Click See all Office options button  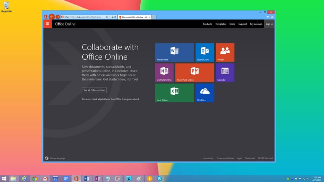[x=94, y=90]
